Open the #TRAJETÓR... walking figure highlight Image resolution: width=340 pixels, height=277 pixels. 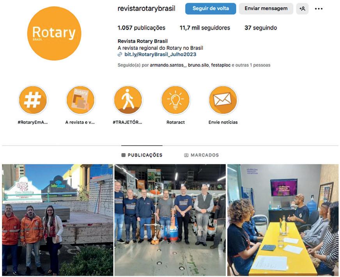pos(128,100)
